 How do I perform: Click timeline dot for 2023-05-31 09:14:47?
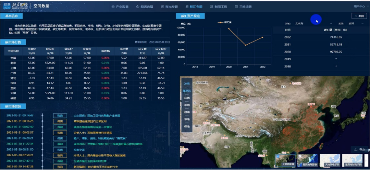coord(42,116)
